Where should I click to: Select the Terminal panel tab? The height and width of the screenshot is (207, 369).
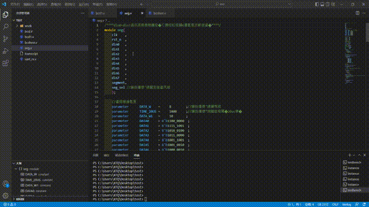click(137, 155)
